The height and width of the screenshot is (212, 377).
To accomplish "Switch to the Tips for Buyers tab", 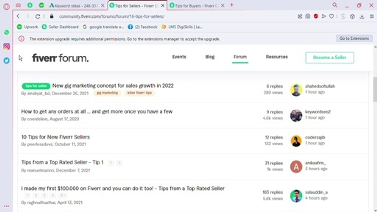I will 196,5.
